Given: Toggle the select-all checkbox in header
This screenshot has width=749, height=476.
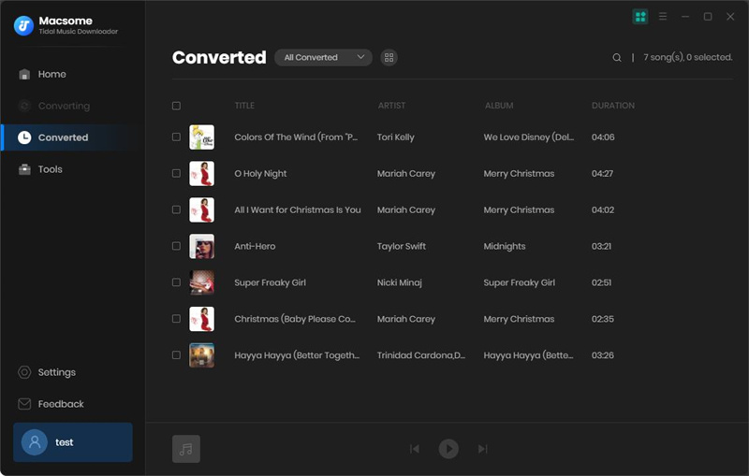Looking at the screenshot, I should coord(176,106).
